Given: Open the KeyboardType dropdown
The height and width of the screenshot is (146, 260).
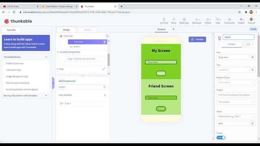Looking at the screenshot, I should click(x=236, y=82).
